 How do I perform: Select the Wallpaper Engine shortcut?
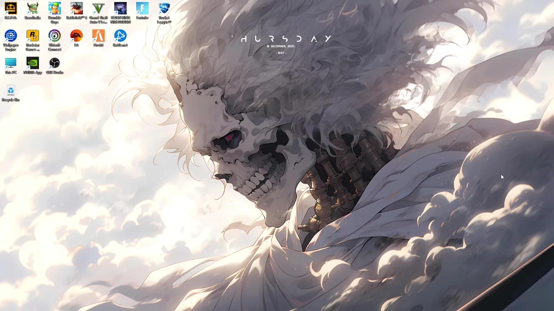click(11, 41)
